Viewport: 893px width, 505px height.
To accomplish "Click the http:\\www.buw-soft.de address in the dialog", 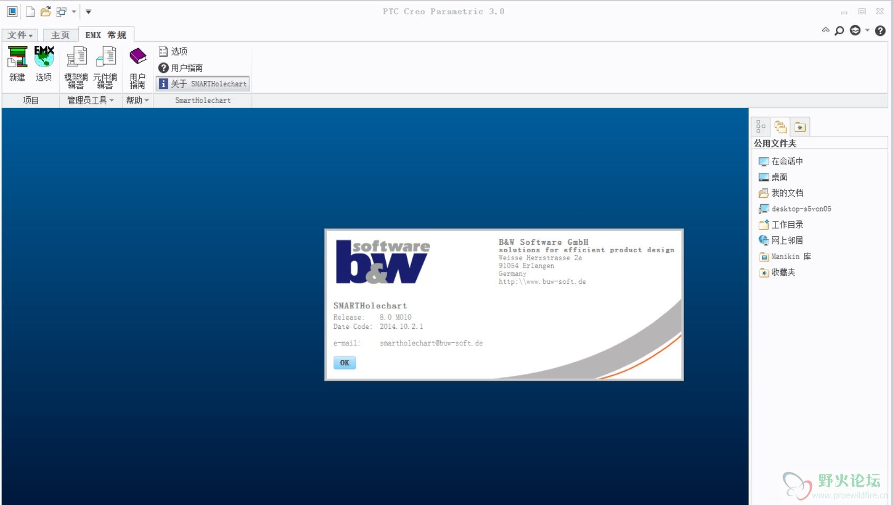I will (x=542, y=282).
